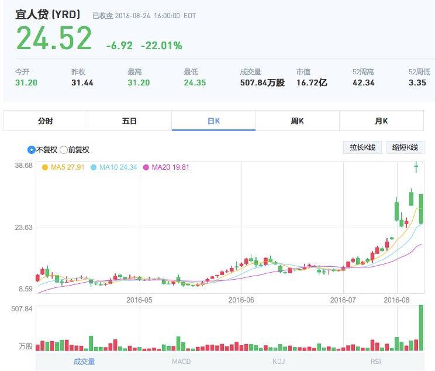
Task: Click the 507.84 volume axis label
Action: click(22, 309)
